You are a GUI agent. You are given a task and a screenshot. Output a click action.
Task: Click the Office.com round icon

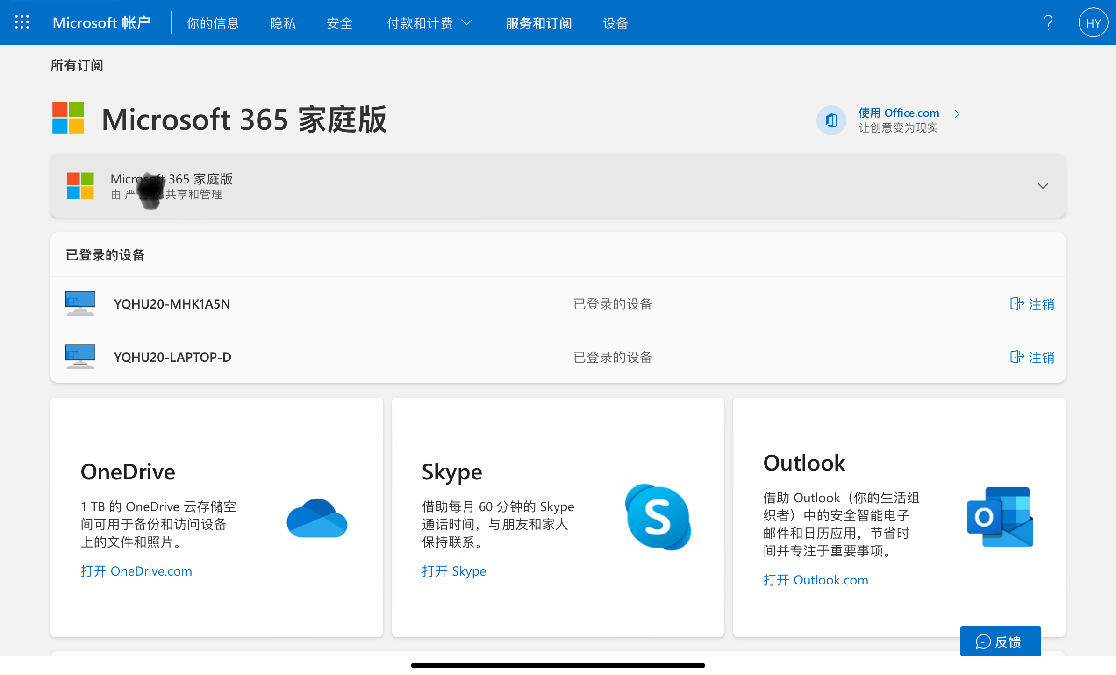tap(831, 120)
